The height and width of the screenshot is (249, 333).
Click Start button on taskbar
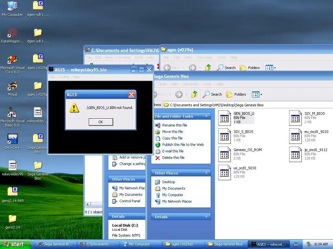click(x=15, y=244)
